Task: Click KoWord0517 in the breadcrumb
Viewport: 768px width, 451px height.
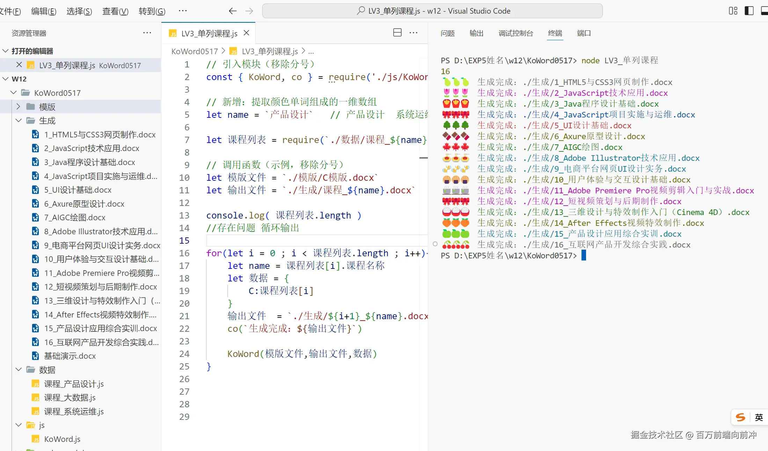Action: (x=195, y=51)
